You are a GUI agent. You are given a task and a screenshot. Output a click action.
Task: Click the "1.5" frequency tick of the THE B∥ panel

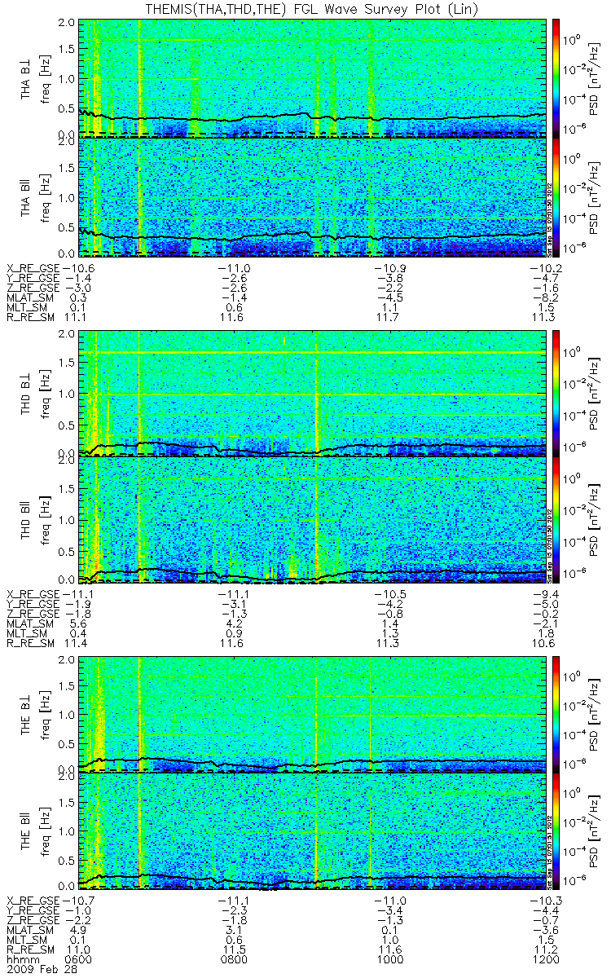65,803
